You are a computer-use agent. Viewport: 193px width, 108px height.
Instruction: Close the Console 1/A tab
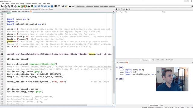point(127,63)
